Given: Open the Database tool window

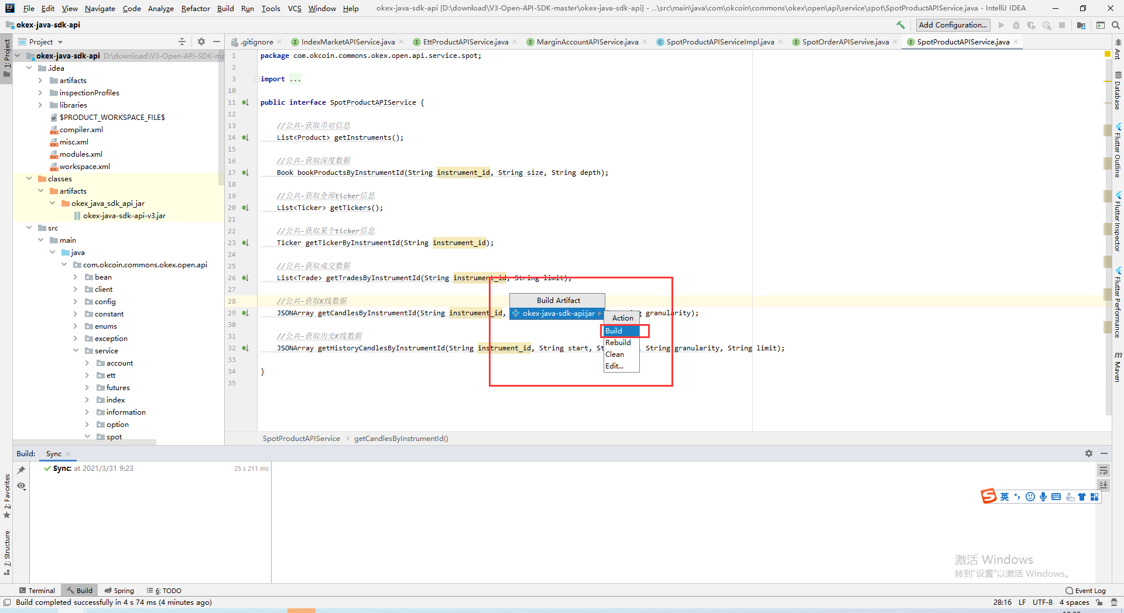Looking at the screenshot, I should click(x=1118, y=91).
